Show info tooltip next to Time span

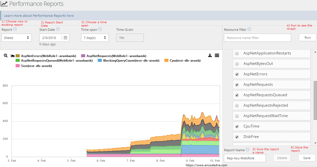tap(100, 29)
